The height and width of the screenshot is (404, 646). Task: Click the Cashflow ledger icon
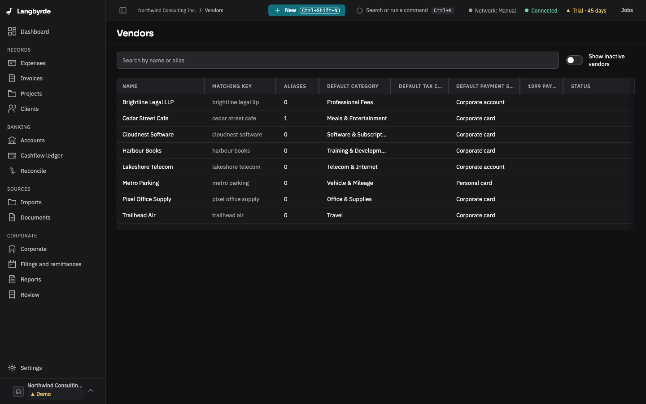[x=12, y=155]
